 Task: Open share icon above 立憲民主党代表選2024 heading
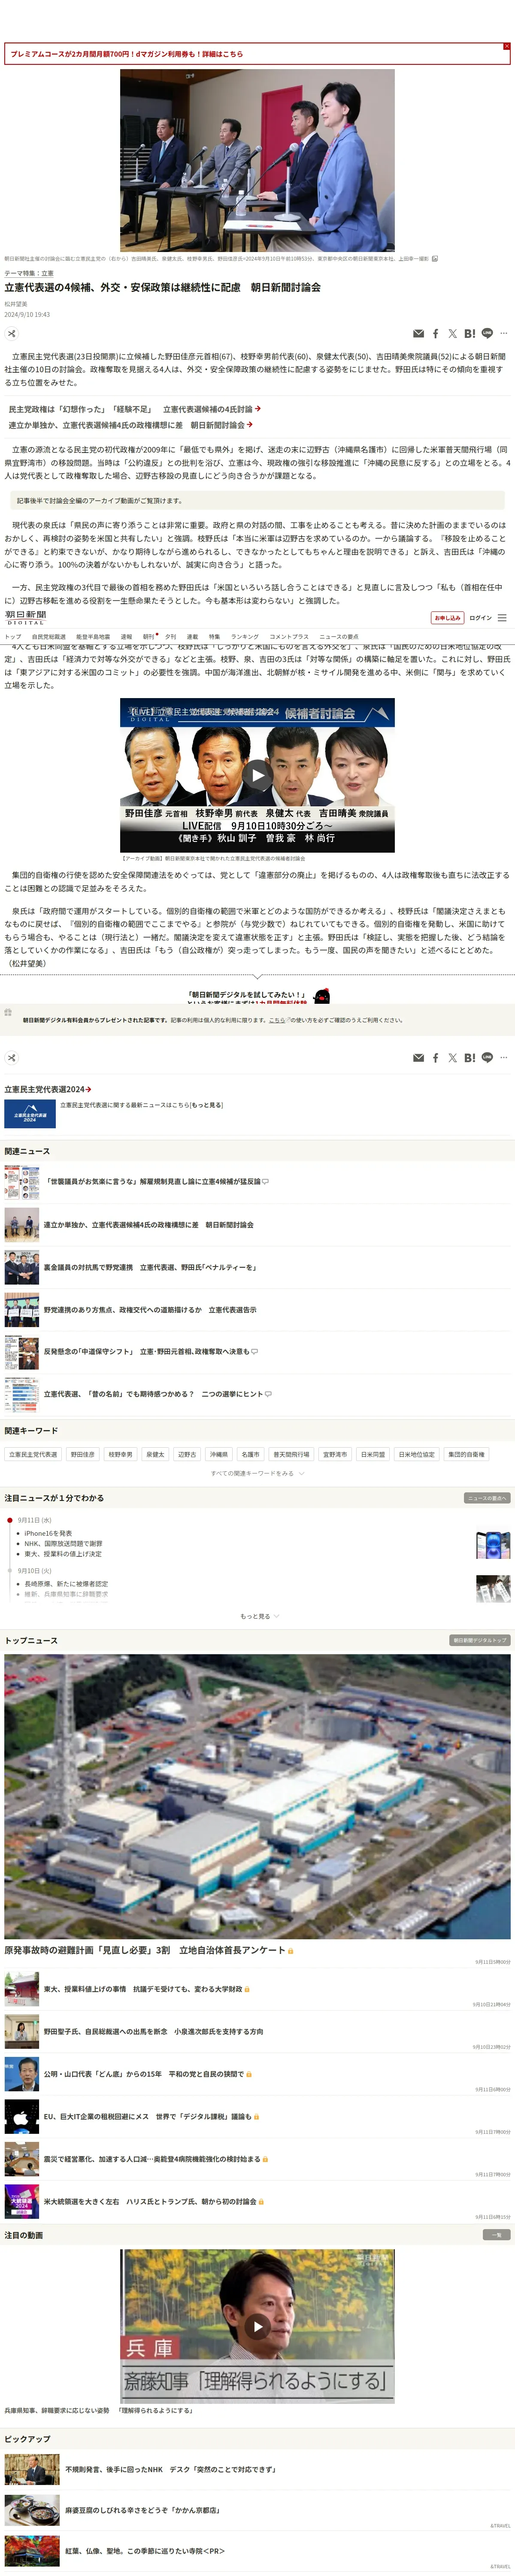12,1057
